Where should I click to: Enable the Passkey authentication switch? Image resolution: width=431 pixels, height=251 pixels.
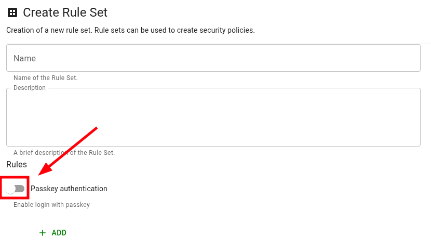click(16, 189)
